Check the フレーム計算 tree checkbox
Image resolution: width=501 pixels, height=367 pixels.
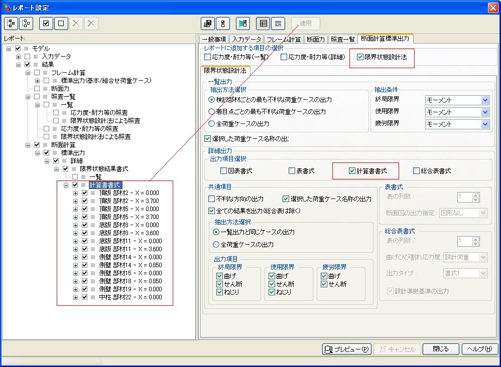37,72
